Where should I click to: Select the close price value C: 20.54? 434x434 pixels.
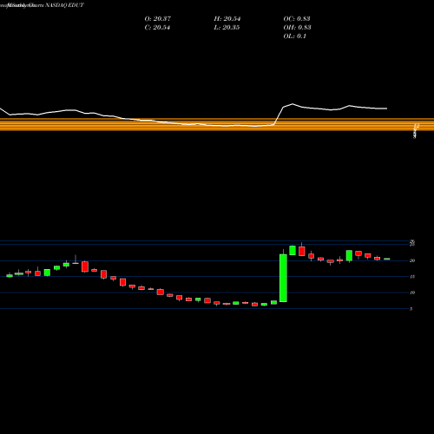tap(157, 28)
